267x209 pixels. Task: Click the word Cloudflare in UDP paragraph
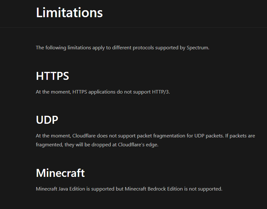84,136
